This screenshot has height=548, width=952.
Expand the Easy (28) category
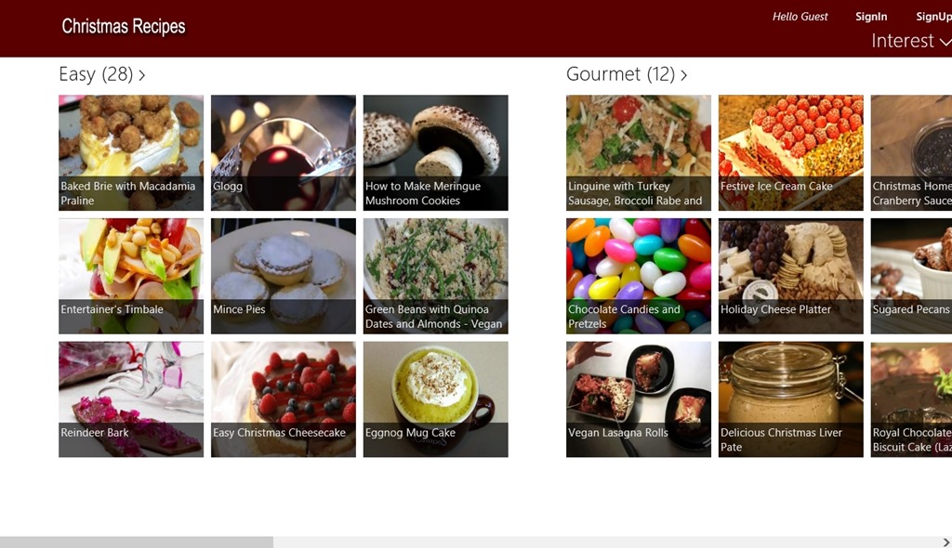[102, 74]
